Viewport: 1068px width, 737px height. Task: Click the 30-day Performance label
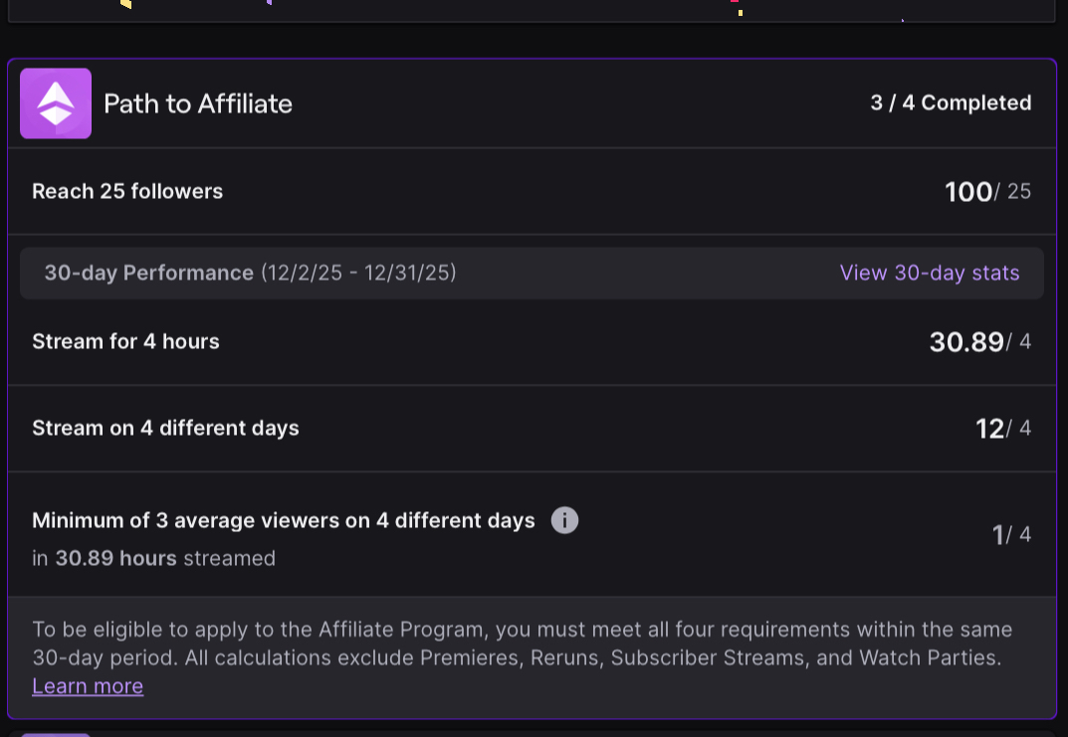coord(148,273)
